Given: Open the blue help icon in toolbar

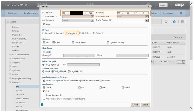Looking at the screenshot, I should 174,22.
